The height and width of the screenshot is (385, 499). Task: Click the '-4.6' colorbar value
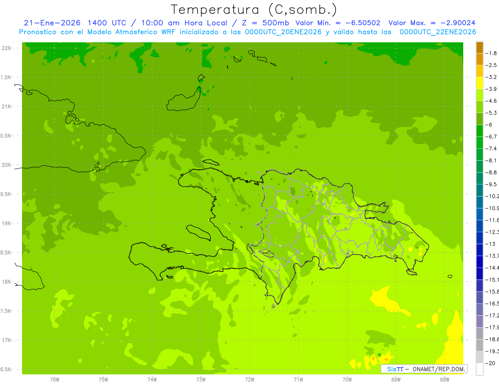tap(491, 101)
